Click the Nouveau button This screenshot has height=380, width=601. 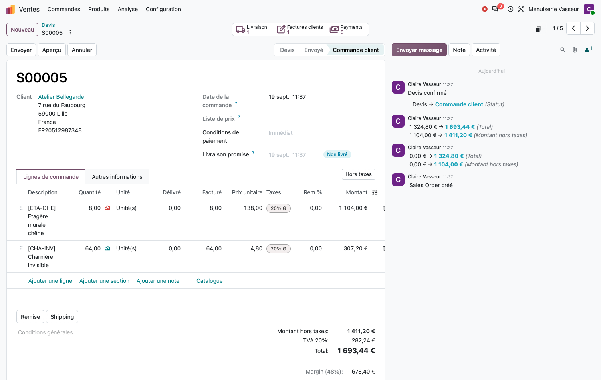tap(22, 30)
